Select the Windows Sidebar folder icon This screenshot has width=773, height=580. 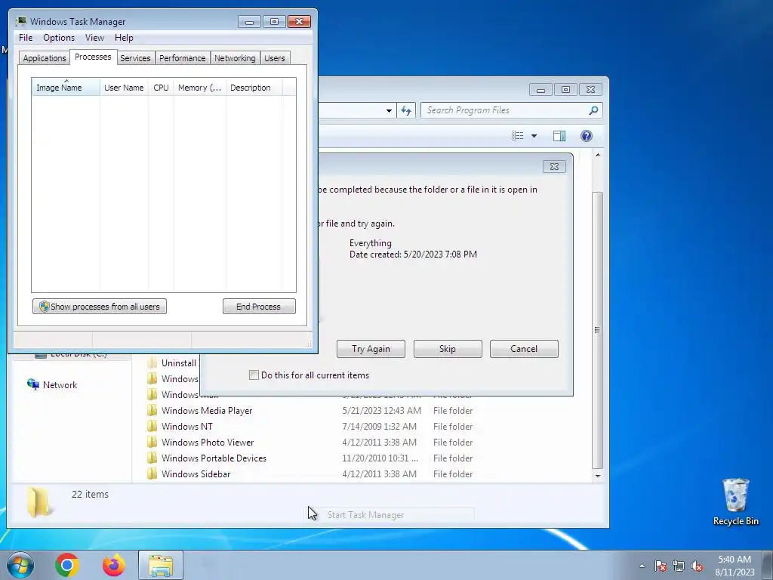(152, 474)
